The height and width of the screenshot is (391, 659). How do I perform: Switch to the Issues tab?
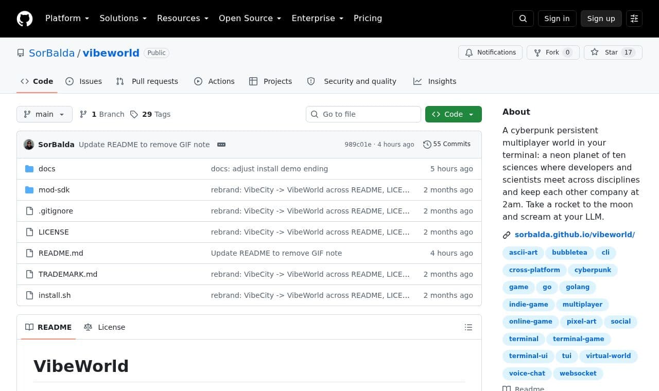coord(84,81)
